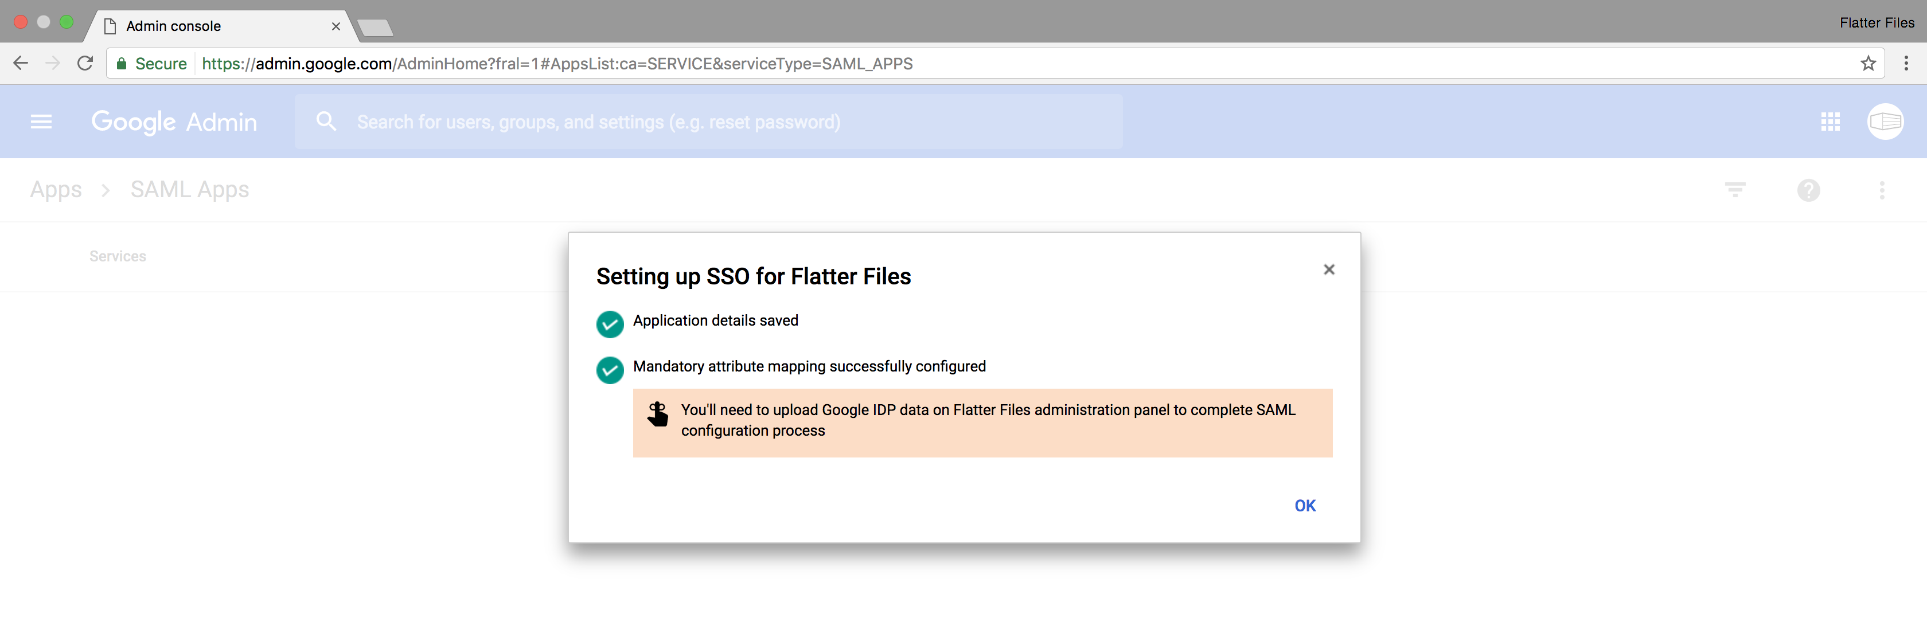Close the Admin console tab
Viewport: 1927px width, 618px height.
tap(336, 26)
